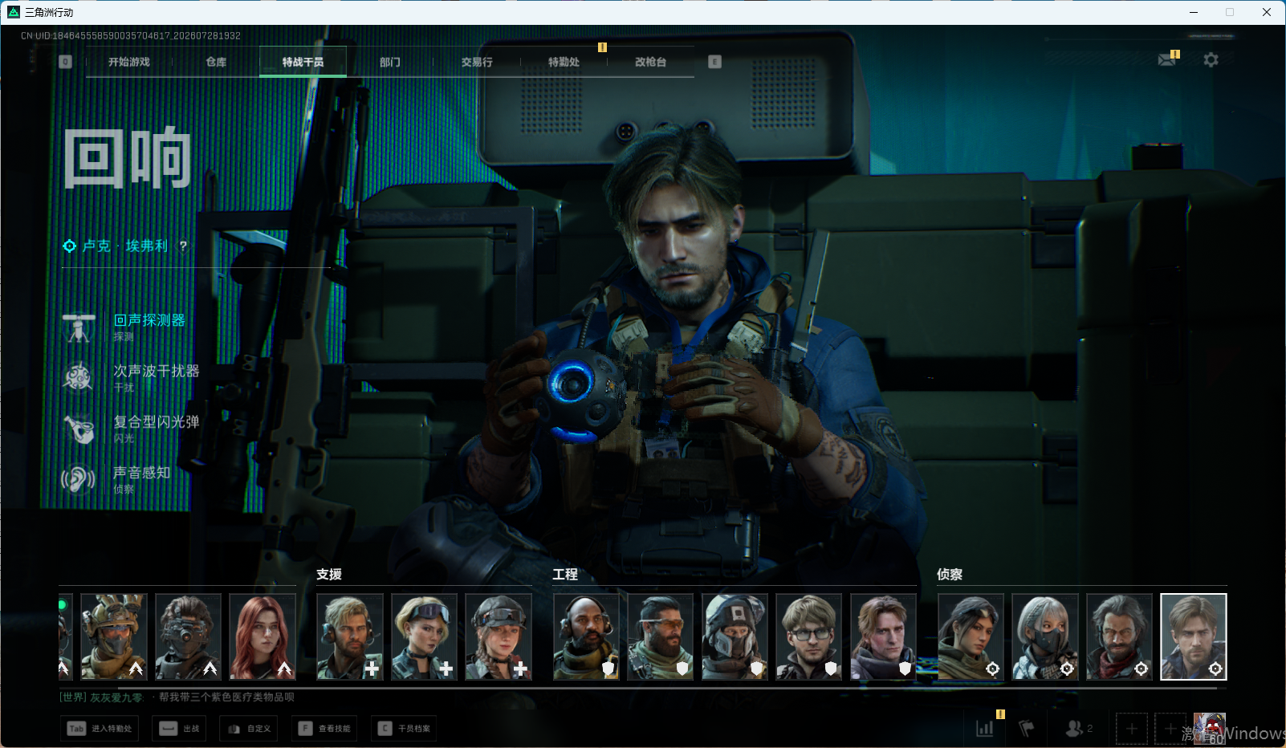Open the statistics bar-chart icon
Screen dimensions: 1286x748
pos(985,729)
